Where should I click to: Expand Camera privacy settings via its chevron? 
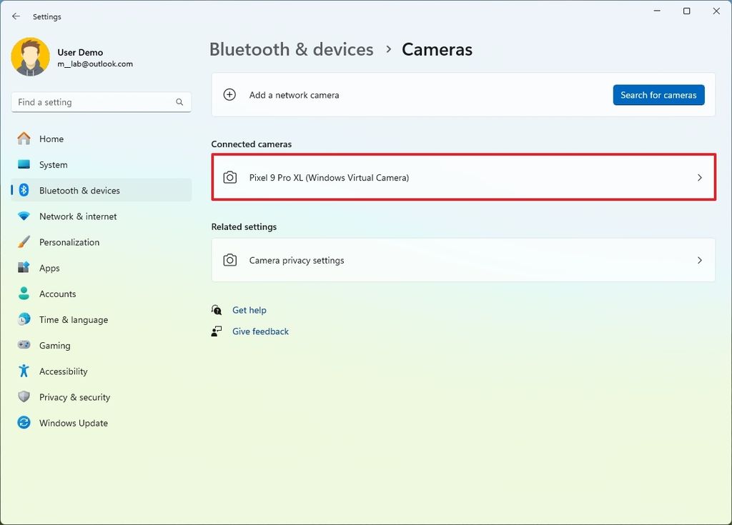(700, 260)
